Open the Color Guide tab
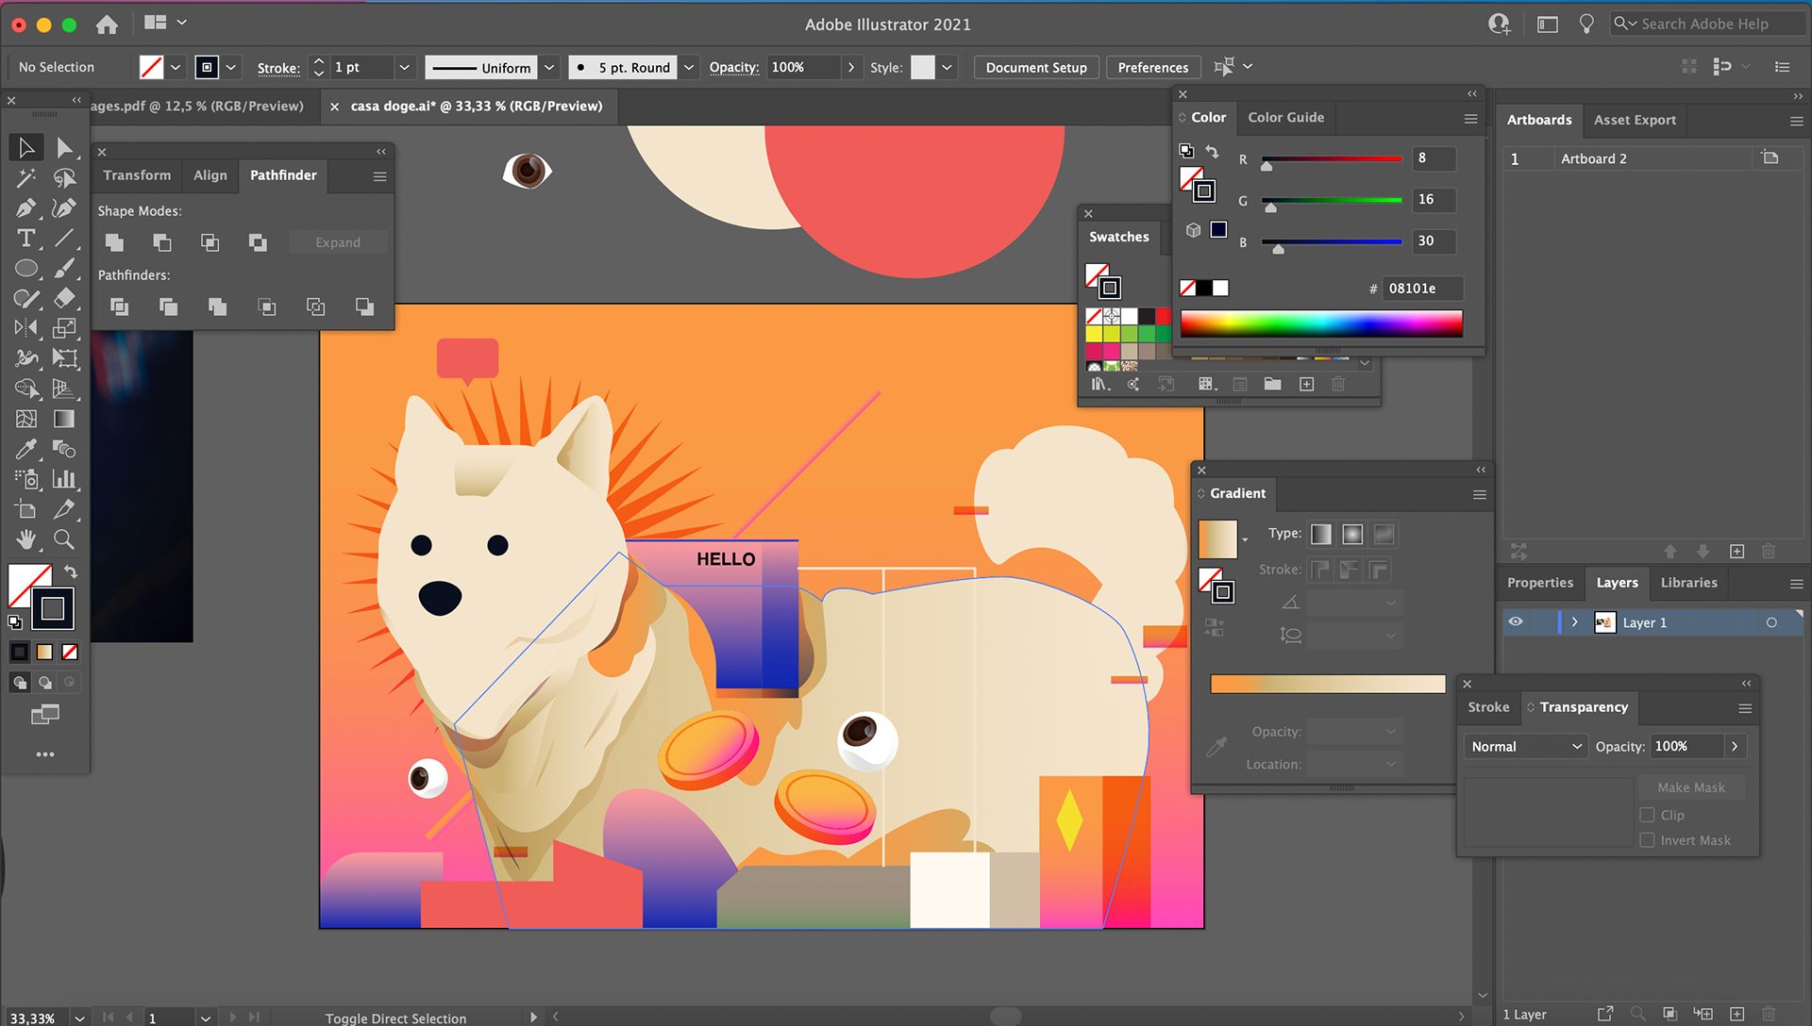The image size is (1812, 1026). pyautogui.click(x=1285, y=117)
